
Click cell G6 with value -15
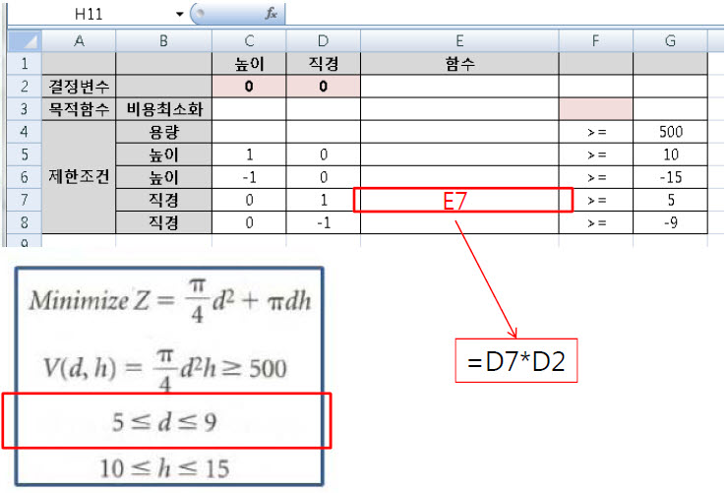(x=670, y=177)
